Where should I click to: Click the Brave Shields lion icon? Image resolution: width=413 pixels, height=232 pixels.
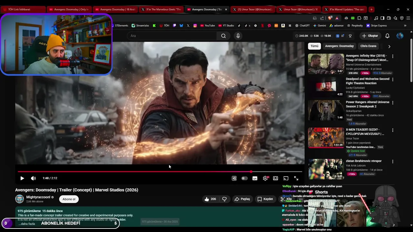330,18
